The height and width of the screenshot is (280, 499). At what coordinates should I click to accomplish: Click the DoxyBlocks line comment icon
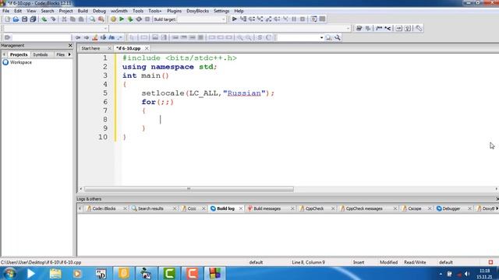click(388, 28)
